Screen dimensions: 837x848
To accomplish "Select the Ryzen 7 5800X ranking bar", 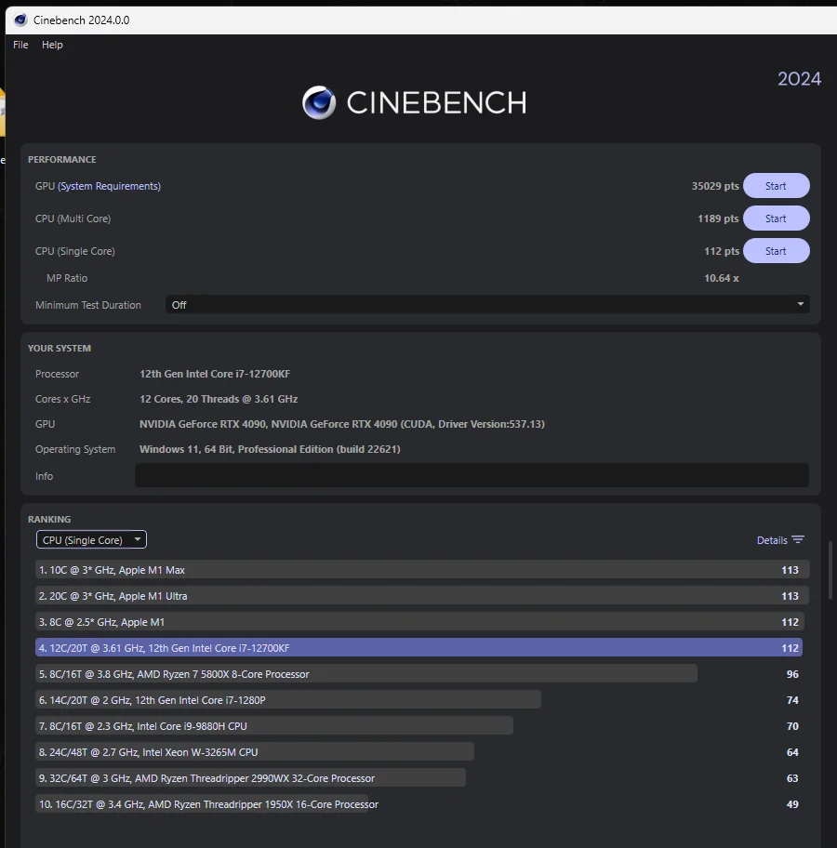I will click(366, 673).
